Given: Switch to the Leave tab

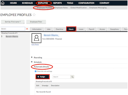Looking at the screenshot, I should pyautogui.click(x=81, y=29).
